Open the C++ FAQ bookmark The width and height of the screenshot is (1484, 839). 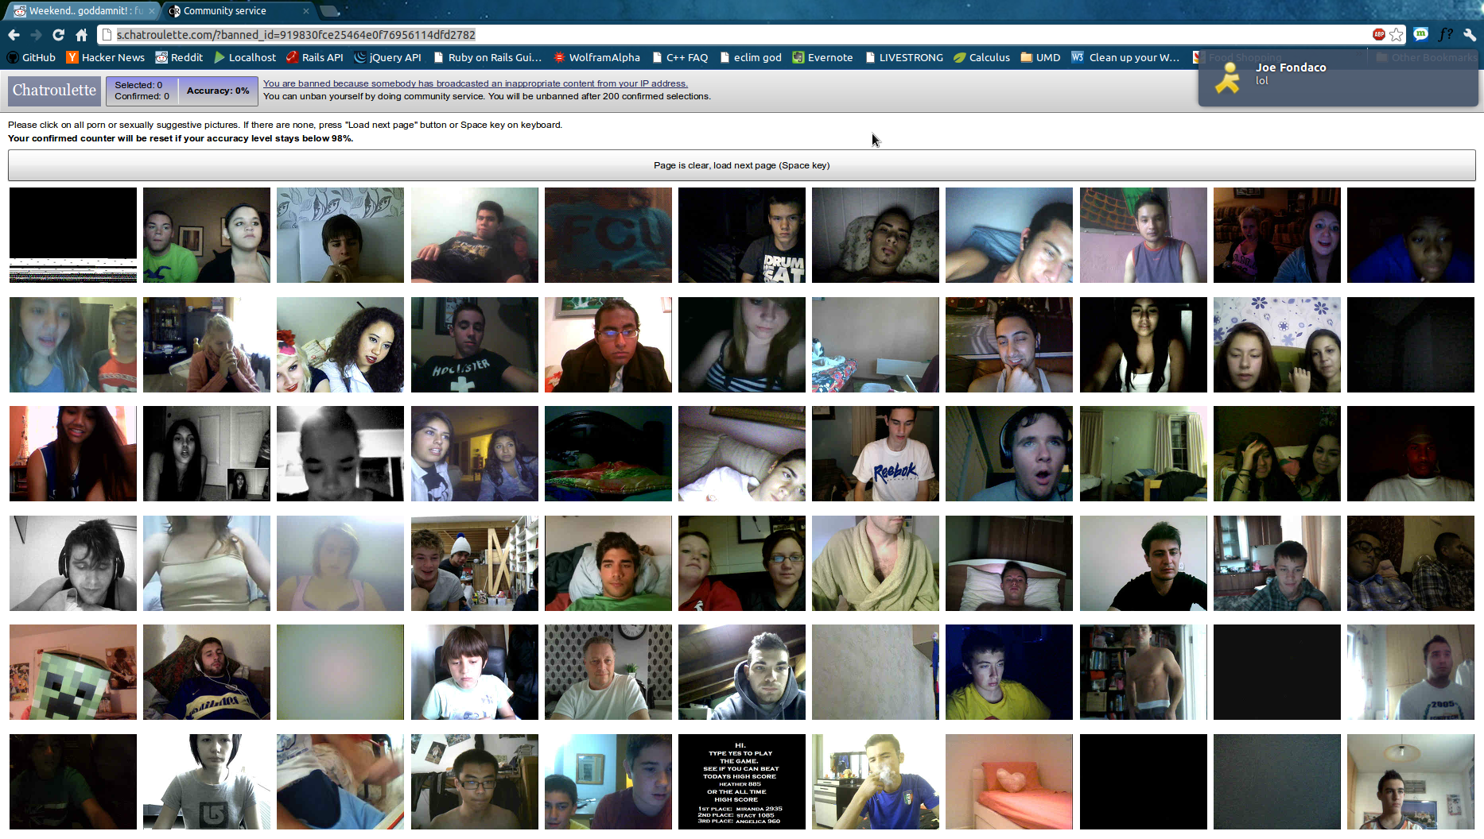[680, 57]
